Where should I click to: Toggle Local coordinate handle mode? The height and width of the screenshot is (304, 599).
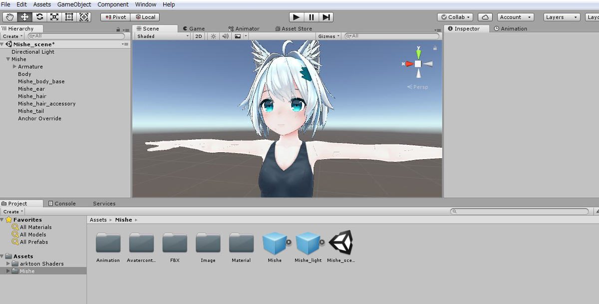145,16
